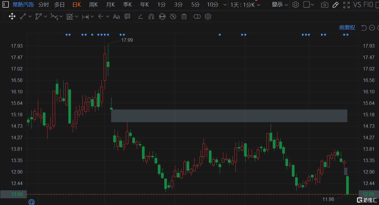Delete drawings with the trash icon
379x205 pixels.
(x=184, y=17)
